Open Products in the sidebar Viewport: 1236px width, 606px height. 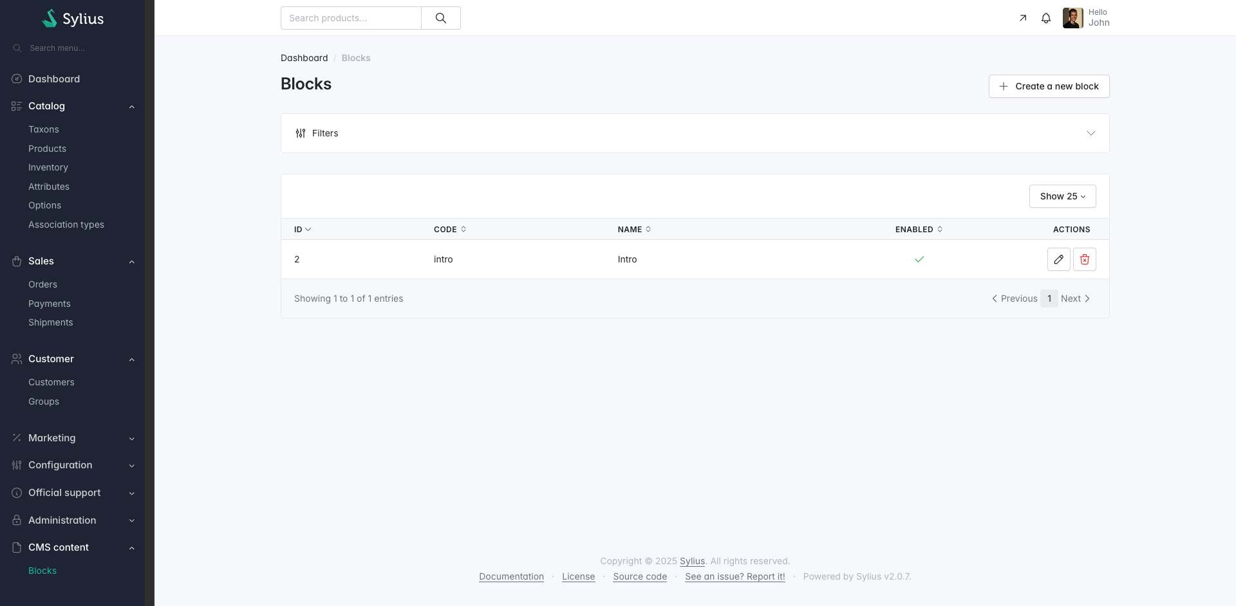(47, 149)
